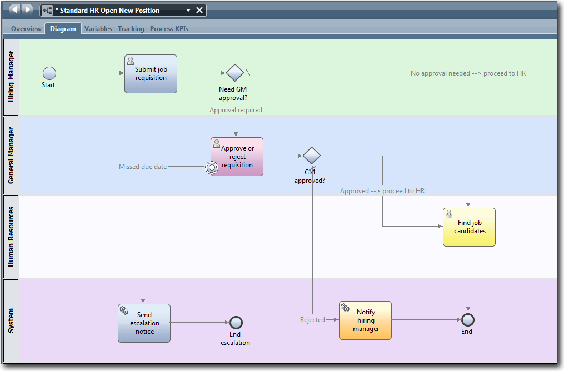Open the Process KPIs tab
The height and width of the screenshot is (371, 564).
tap(169, 28)
